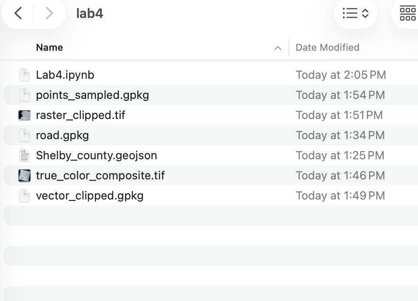Screen dimensions: 418x301
Task: Go back to the previous folder
Action: [18, 14]
